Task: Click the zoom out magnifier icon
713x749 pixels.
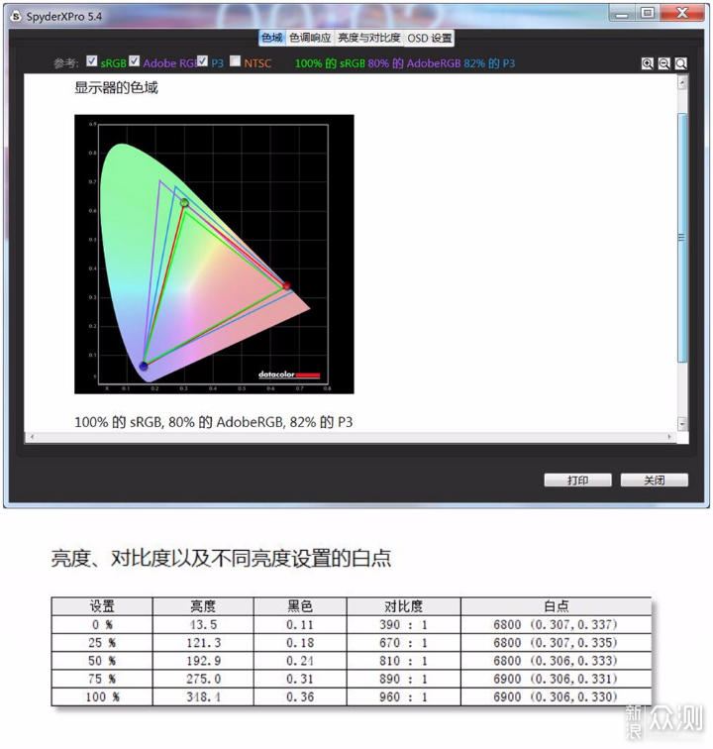Action: pyautogui.click(x=664, y=63)
